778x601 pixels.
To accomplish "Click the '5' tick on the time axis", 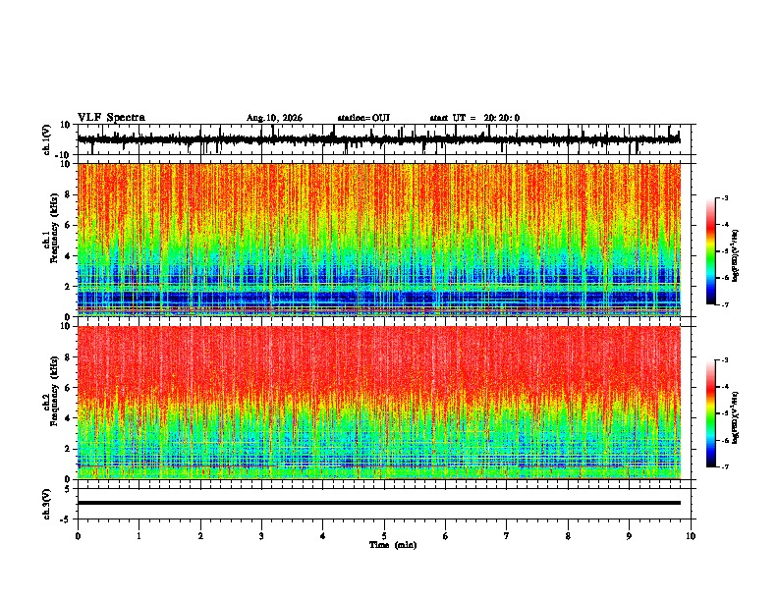I will tap(384, 536).
